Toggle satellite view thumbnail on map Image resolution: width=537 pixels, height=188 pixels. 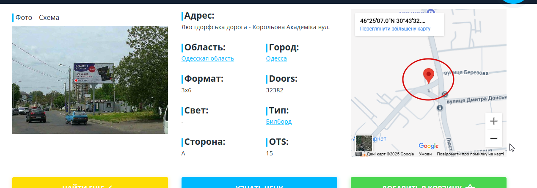pos(364,143)
